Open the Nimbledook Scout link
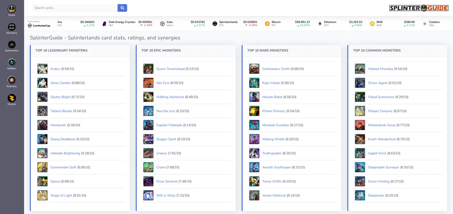This screenshot has width=453, height=214. [382, 125]
